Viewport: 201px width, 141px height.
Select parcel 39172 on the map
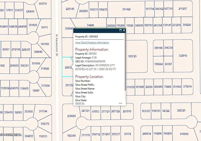(128, 134)
